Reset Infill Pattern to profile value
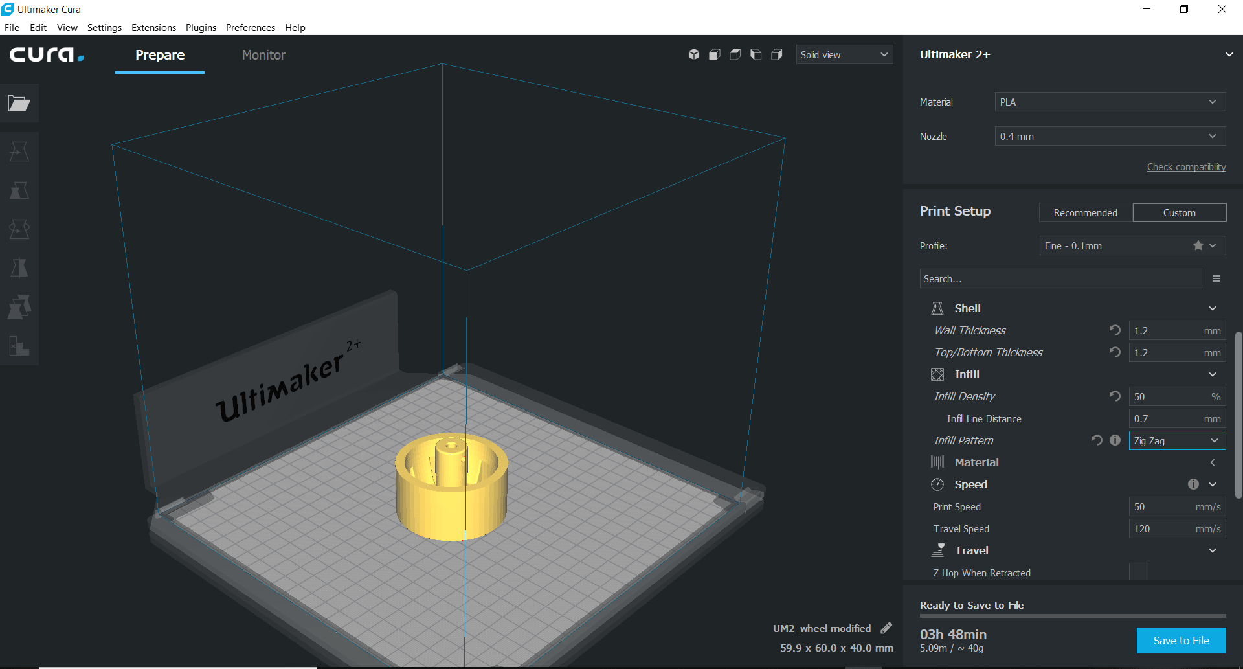The width and height of the screenshot is (1243, 669). click(1097, 440)
